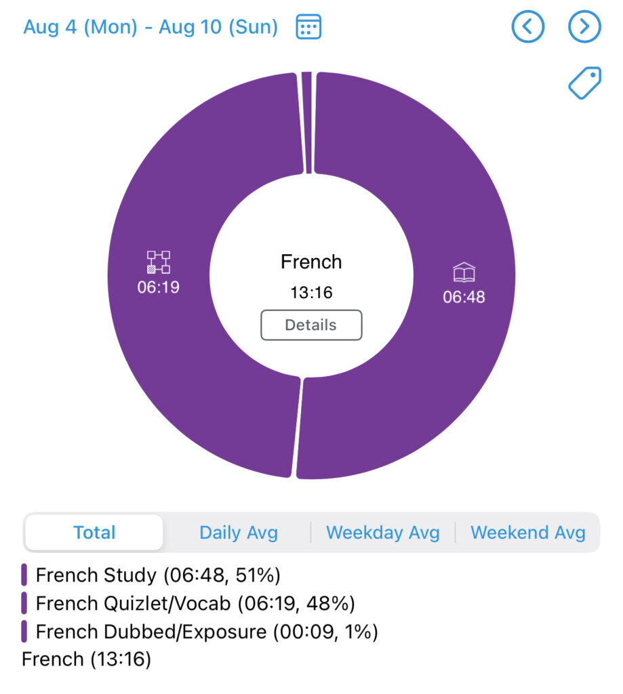
Task: Select French Quizlet/Vocab legend entry
Action: [195, 603]
